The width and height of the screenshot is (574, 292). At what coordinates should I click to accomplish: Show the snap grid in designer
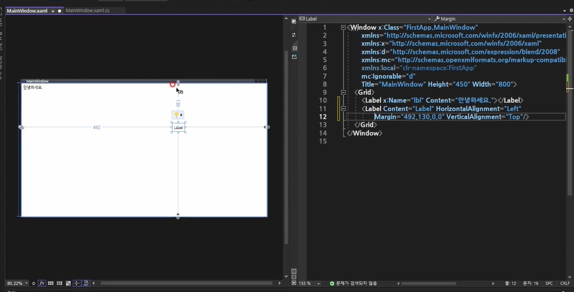click(51, 283)
